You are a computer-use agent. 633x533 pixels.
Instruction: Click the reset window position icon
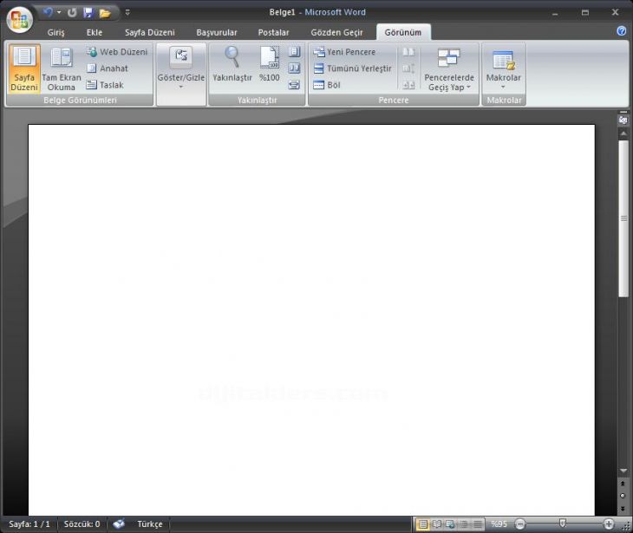pos(408,85)
